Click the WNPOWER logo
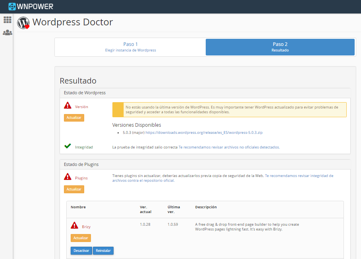Viewport: 361px width, 259px height. coord(31,6)
